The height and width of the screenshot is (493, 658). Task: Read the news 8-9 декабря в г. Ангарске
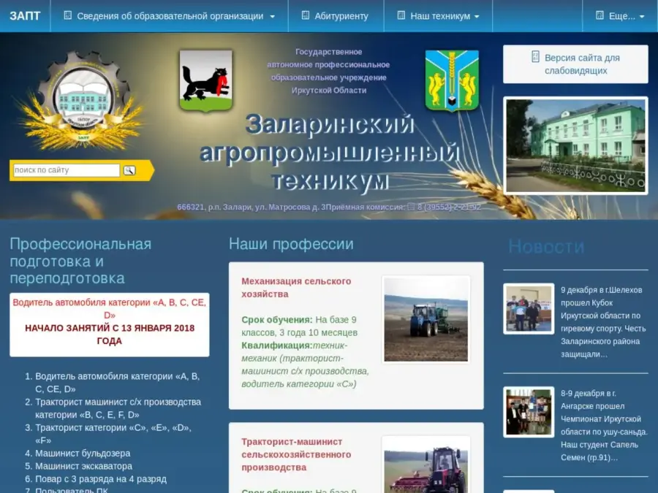(x=604, y=426)
